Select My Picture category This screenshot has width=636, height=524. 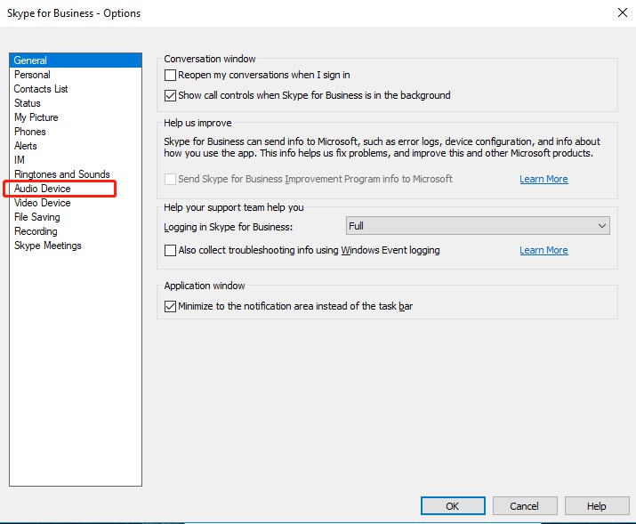pos(36,117)
